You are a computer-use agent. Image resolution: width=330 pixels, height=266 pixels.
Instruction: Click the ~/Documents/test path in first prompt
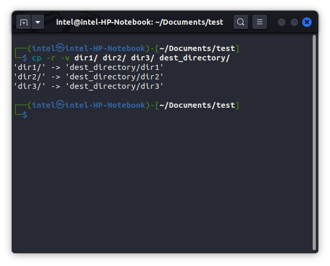click(197, 48)
